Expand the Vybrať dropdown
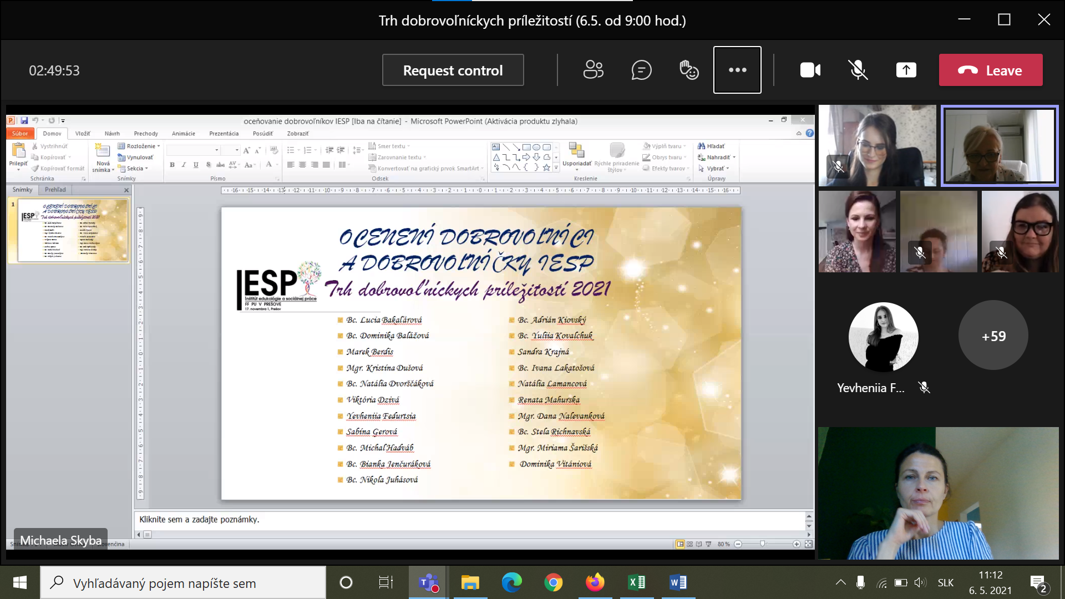The image size is (1065, 599). point(713,169)
